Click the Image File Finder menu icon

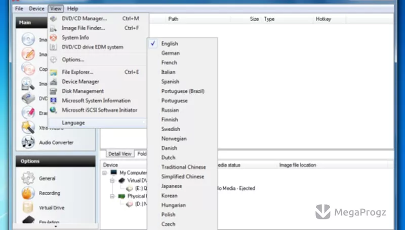coord(54,28)
